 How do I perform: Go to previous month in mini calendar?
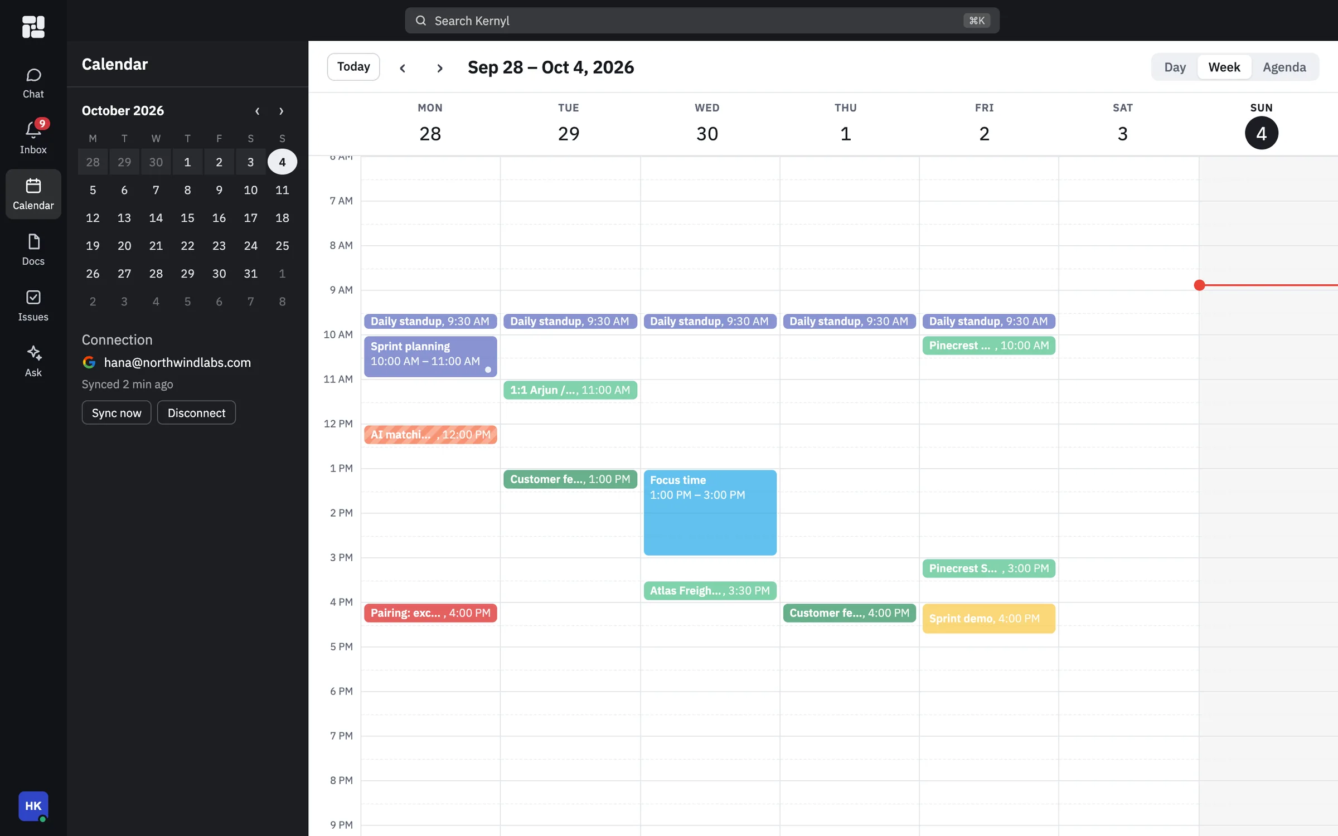[x=257, y=111]
